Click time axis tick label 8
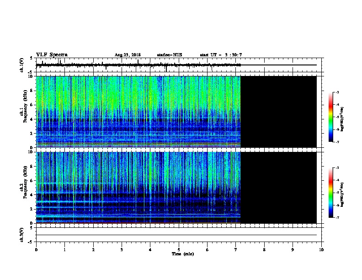The height and width of the screenshot is (280, 362). (264, 249)
